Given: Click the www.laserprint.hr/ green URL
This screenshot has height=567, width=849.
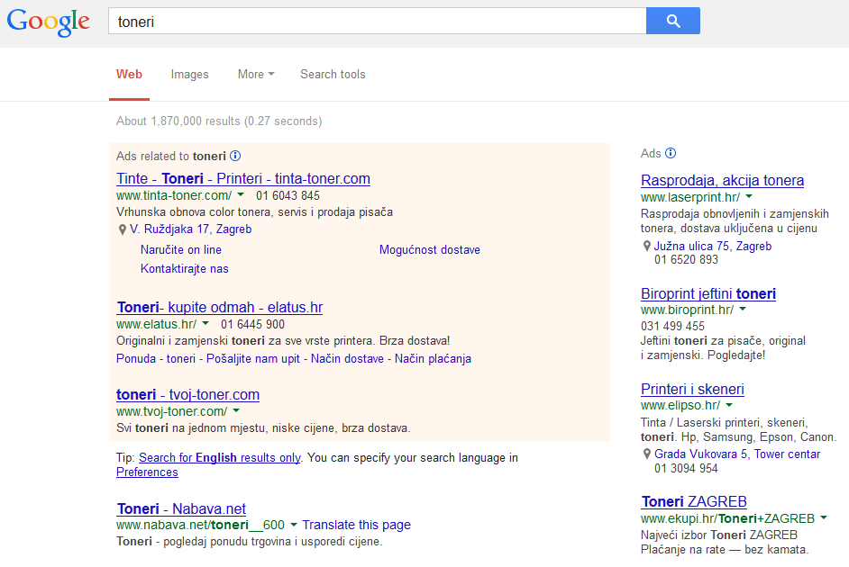Looking at the screenshot, I should click(x=689, y=197).
